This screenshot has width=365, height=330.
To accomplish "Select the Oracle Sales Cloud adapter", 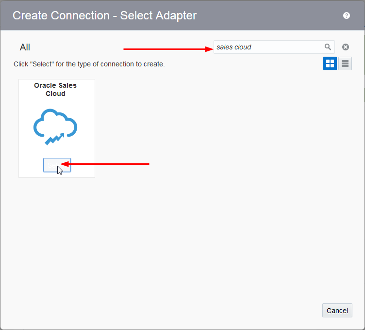I will (x=57, y=165).
